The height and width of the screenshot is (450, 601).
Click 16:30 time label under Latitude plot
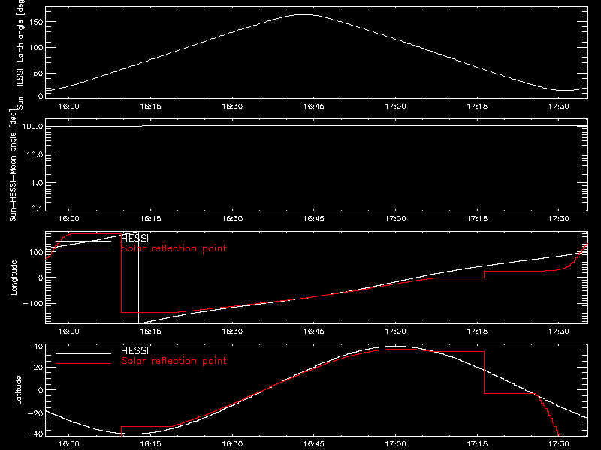(x=232, y=444)
